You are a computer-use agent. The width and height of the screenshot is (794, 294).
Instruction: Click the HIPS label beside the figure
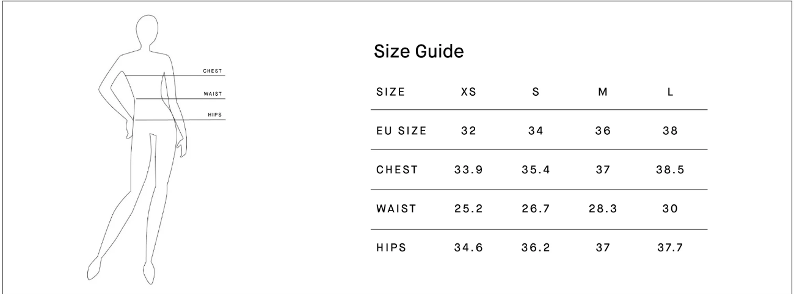tap(214, 115)
